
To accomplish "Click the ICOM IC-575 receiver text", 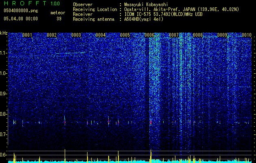I will pos(163,14).
